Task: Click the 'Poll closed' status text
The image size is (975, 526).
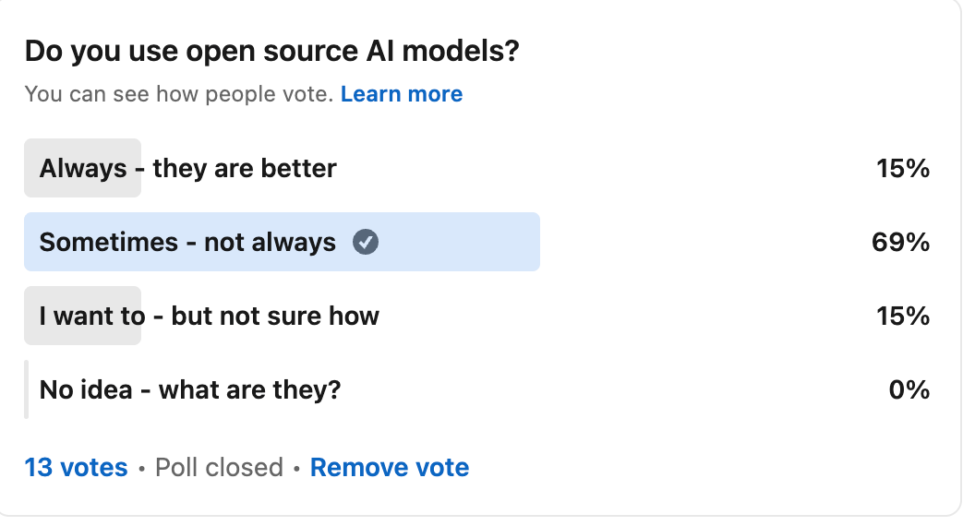Action: click(x=219, y=467)
